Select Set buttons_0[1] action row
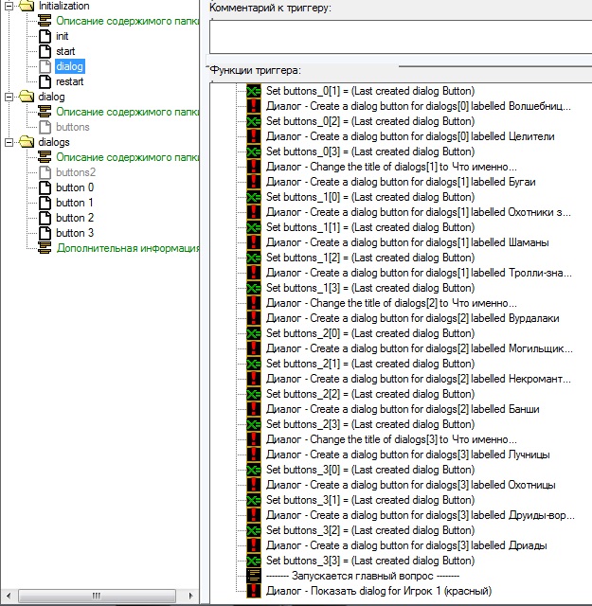Viewport: 592px width, 606px height. pos(370,91)
